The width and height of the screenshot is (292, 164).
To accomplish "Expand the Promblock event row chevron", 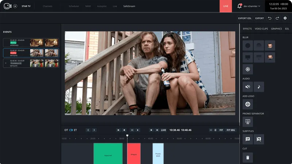I will [6, 63].
